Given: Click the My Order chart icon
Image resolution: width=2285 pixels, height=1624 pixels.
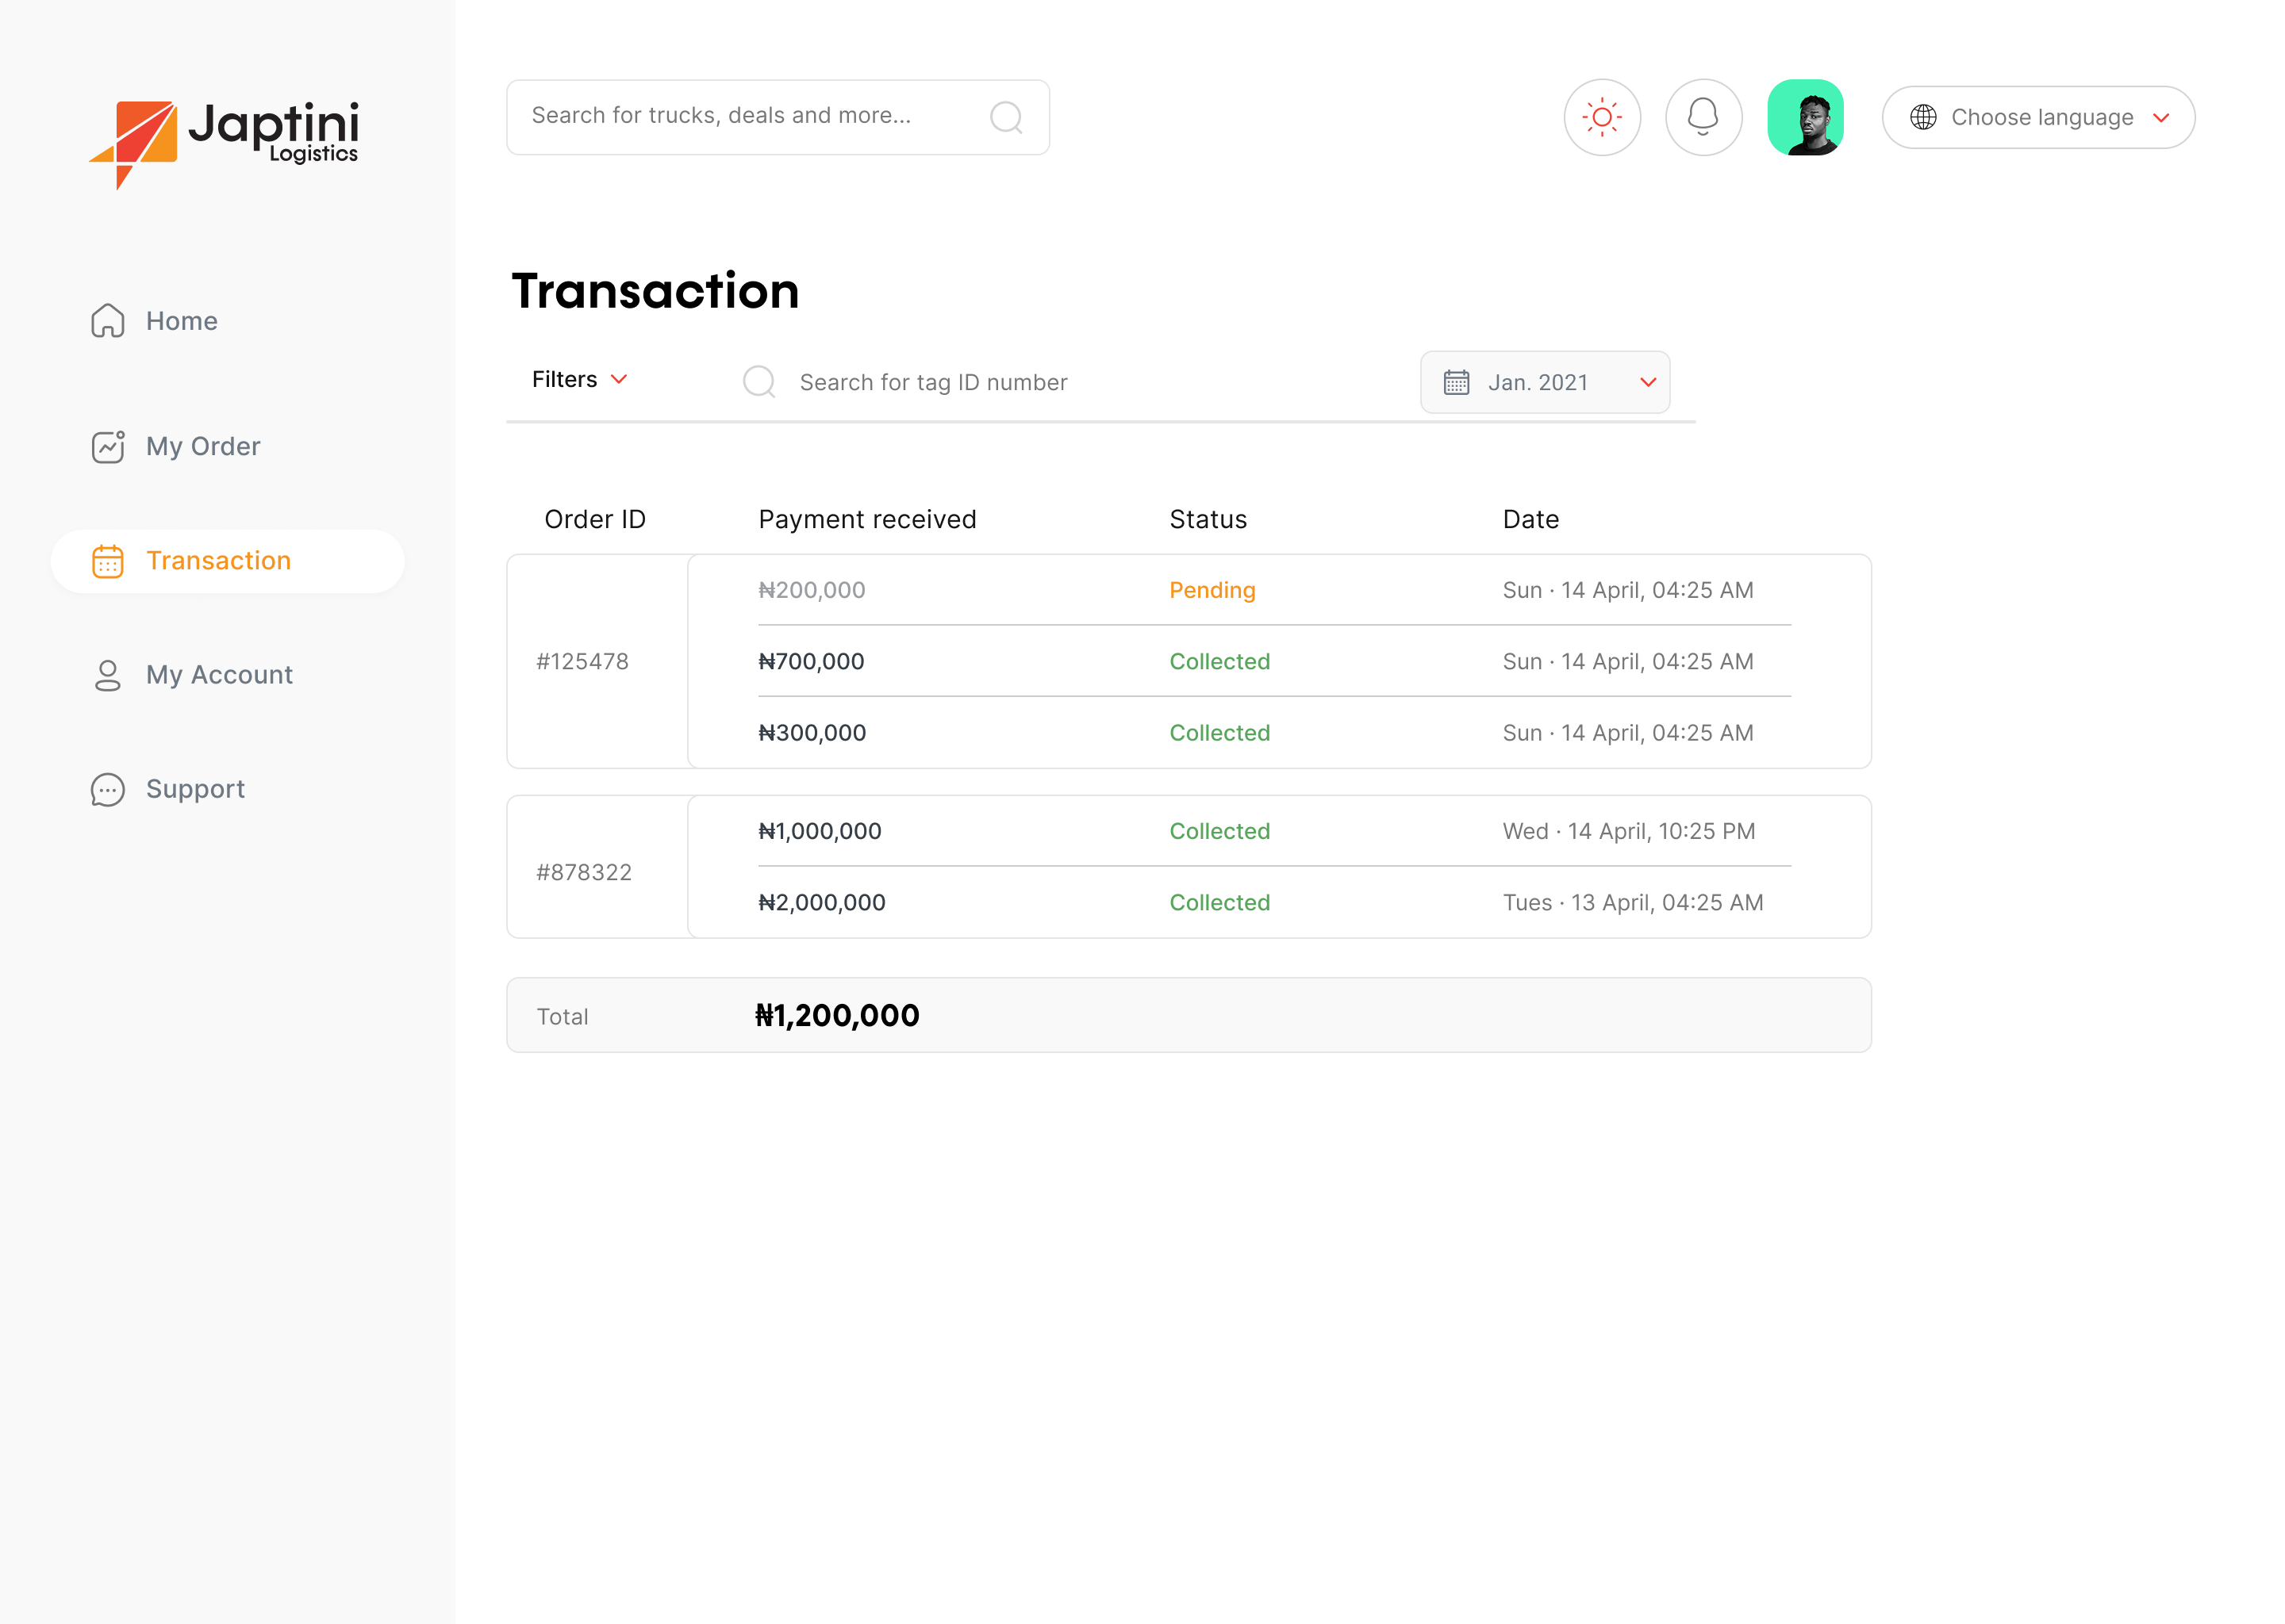Looking at the screenshot, I should [108, 446].
